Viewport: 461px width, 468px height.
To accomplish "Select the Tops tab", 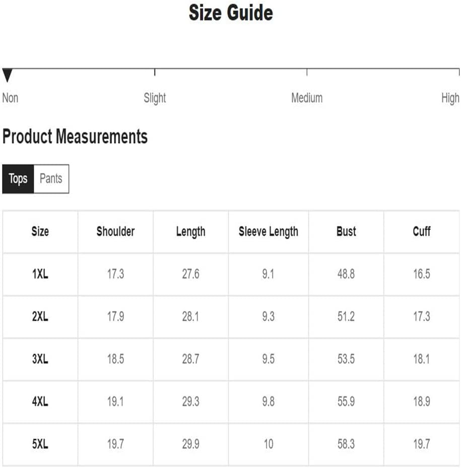I will [x=18, y=179].
